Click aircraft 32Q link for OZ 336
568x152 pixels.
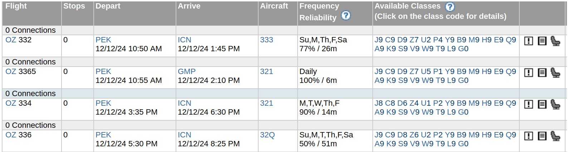point(267,135)
